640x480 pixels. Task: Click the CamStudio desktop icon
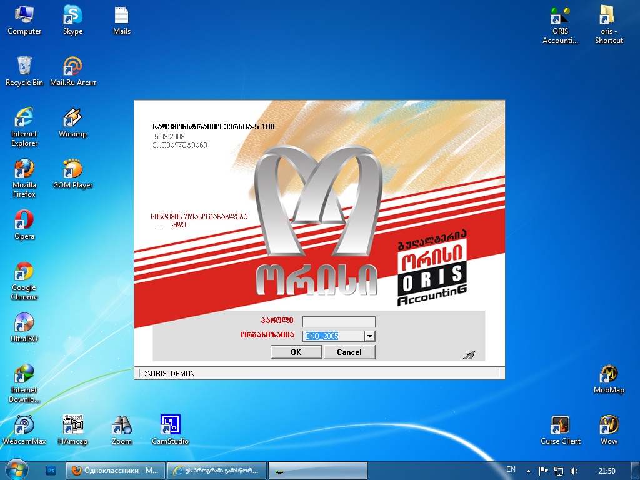(170, 426)
